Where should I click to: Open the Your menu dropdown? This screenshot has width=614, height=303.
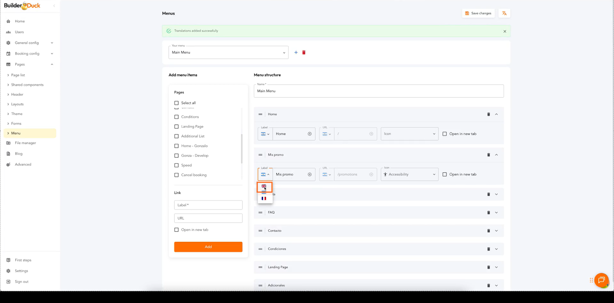coord(228,52)
